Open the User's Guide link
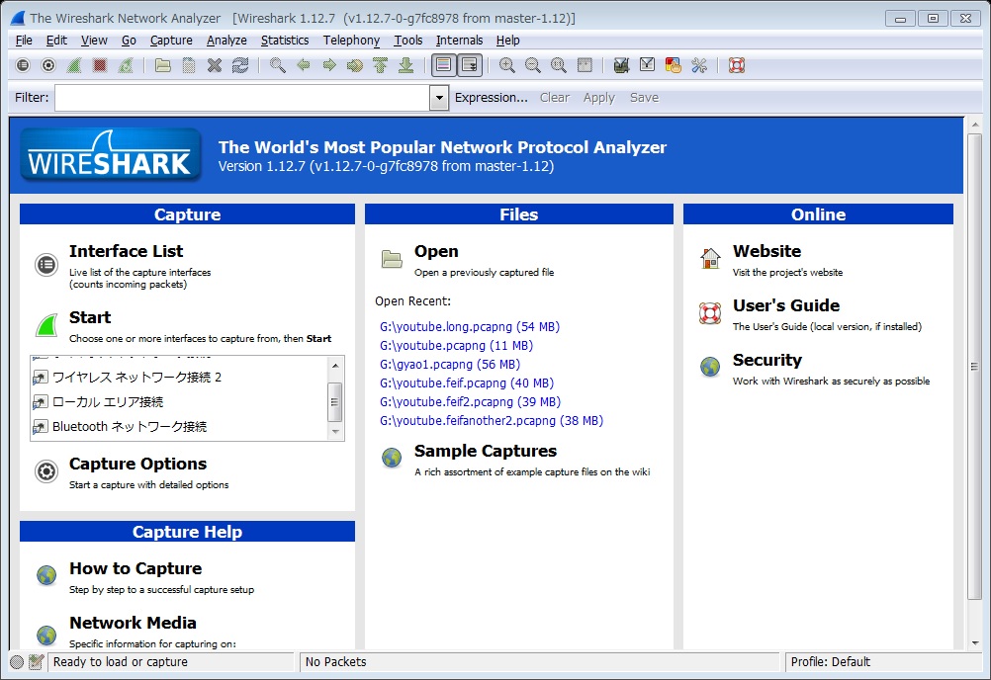 point(786,305)
